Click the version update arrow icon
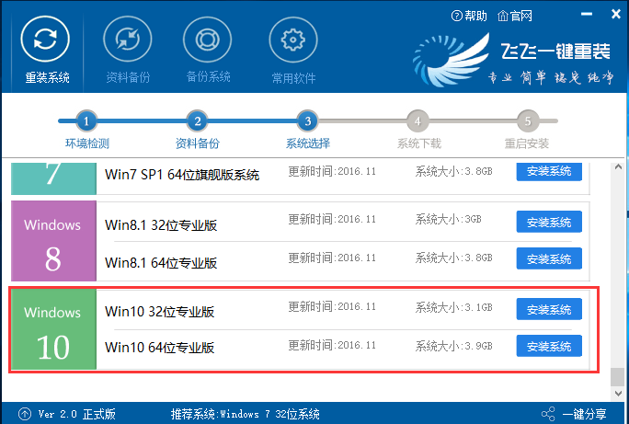The width and height of the screenshot is (629, 424). (24, 414)
